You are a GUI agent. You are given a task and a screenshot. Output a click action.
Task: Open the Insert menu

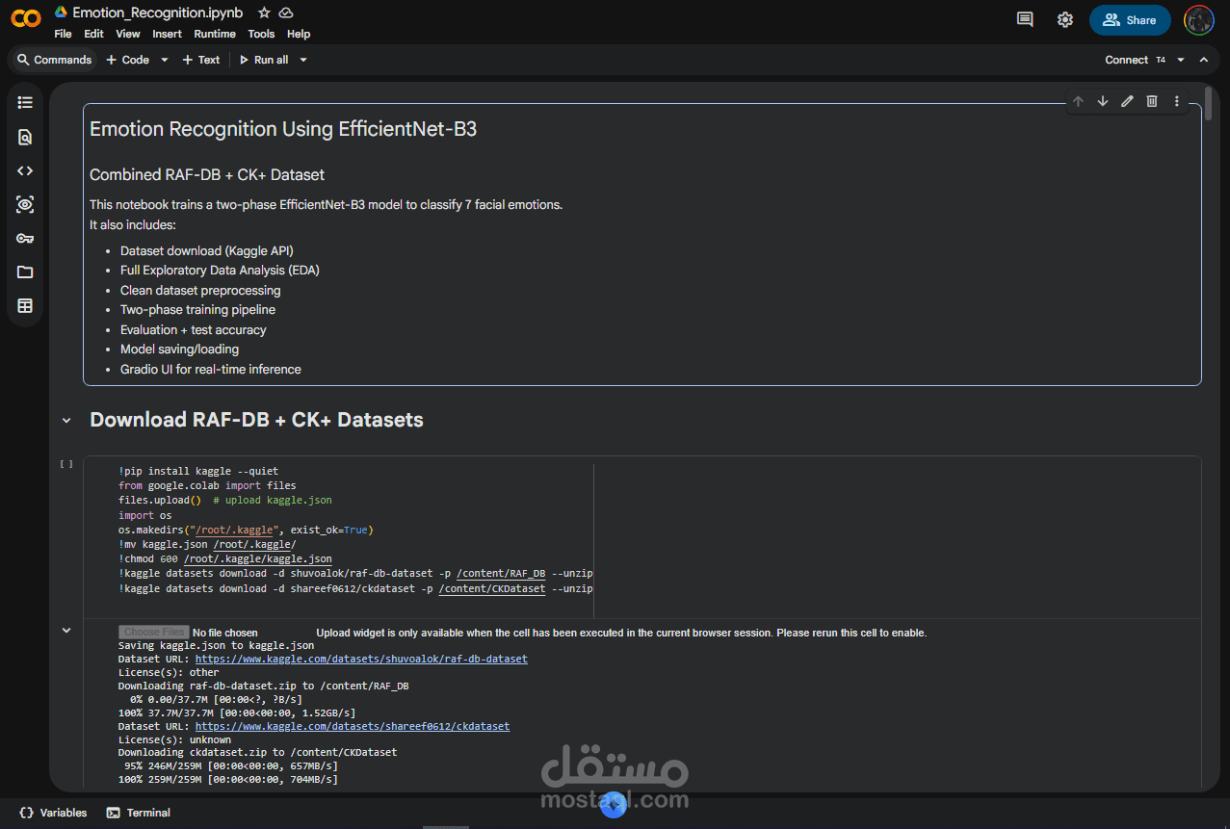pos(167,34)
